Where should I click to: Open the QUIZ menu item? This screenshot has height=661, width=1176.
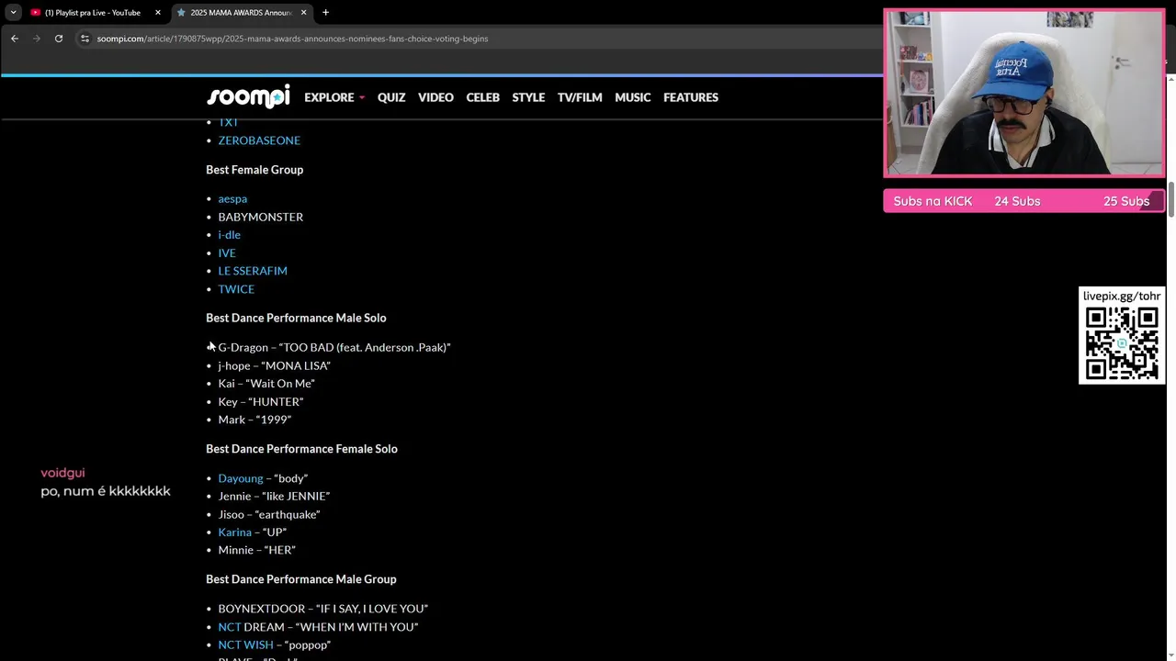pos(391,97)
